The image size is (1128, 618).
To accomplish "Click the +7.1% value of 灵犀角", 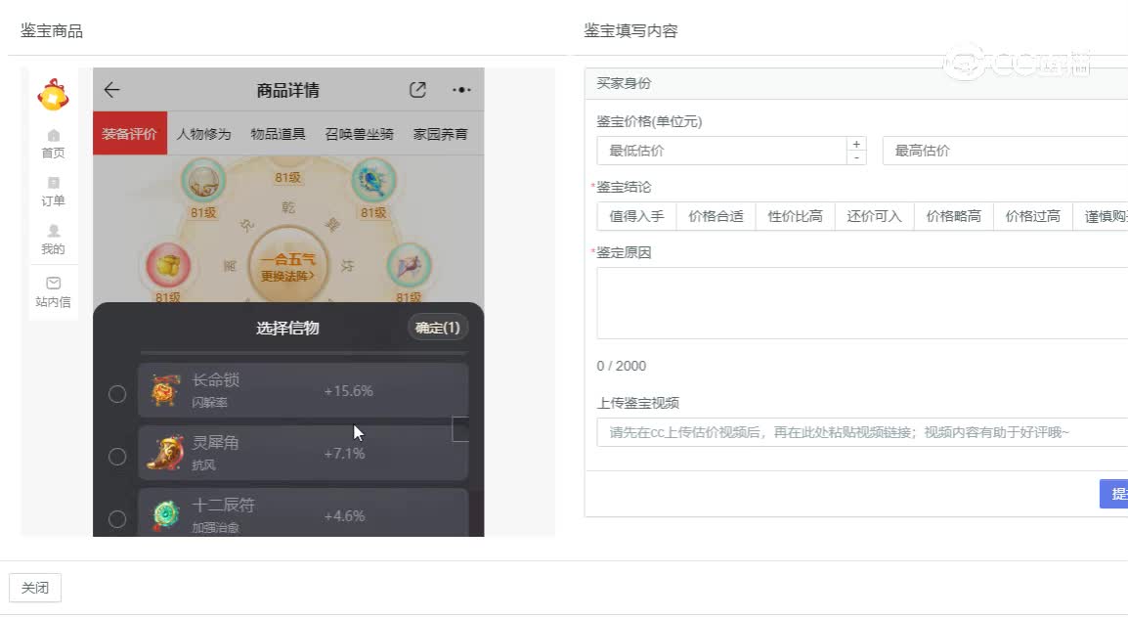I will point(345,454).
